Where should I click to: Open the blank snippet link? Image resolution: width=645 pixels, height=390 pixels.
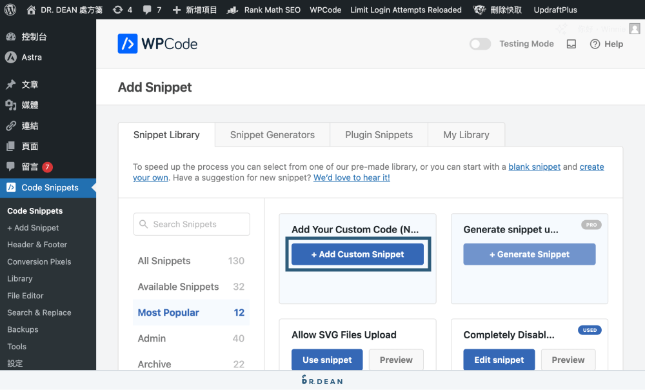tap(534, 167)
